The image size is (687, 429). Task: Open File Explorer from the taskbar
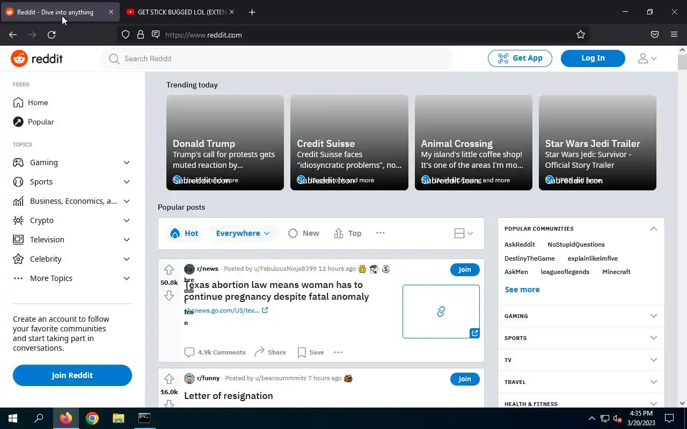[x=118, y=418]
